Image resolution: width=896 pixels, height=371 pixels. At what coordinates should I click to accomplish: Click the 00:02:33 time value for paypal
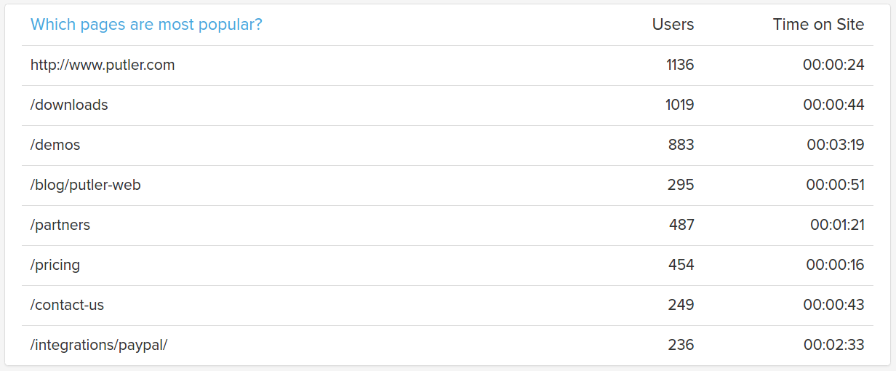point(833,345)
